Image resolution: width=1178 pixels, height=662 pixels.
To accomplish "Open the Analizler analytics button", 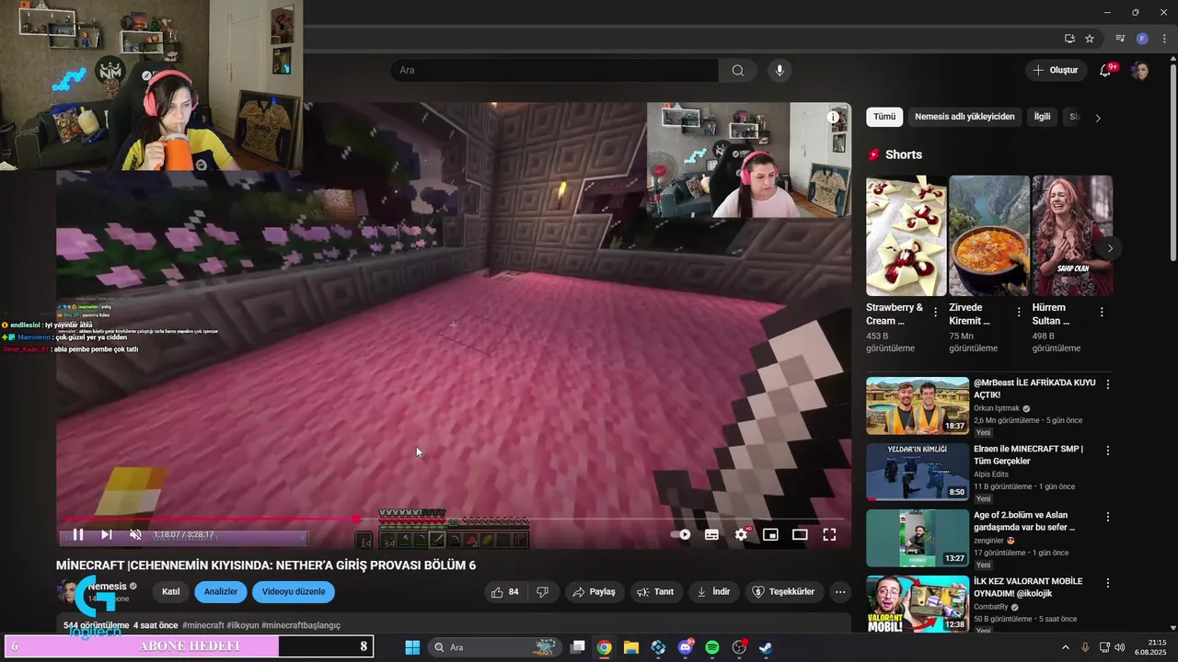I will pyautogui.click(x=221, y=592).
